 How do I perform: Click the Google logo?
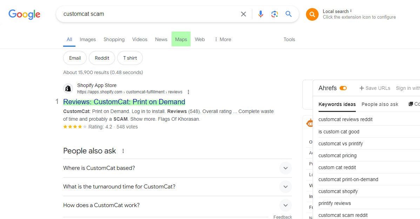(x=24, y=14)
